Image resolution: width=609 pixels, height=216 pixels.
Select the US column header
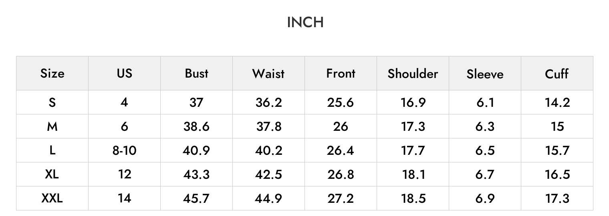[x=124, y=74]
